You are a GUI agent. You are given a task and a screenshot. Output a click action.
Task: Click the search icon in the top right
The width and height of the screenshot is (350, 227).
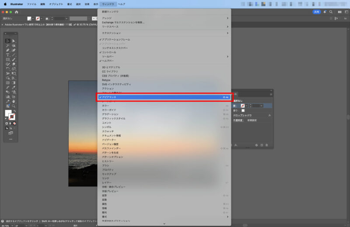pos(331,12)
